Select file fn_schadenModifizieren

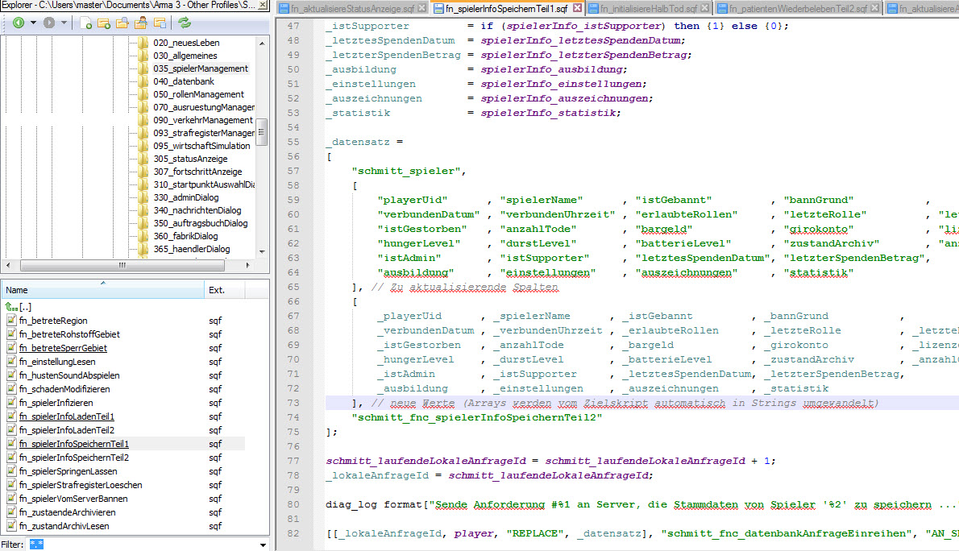coord(64,389)
